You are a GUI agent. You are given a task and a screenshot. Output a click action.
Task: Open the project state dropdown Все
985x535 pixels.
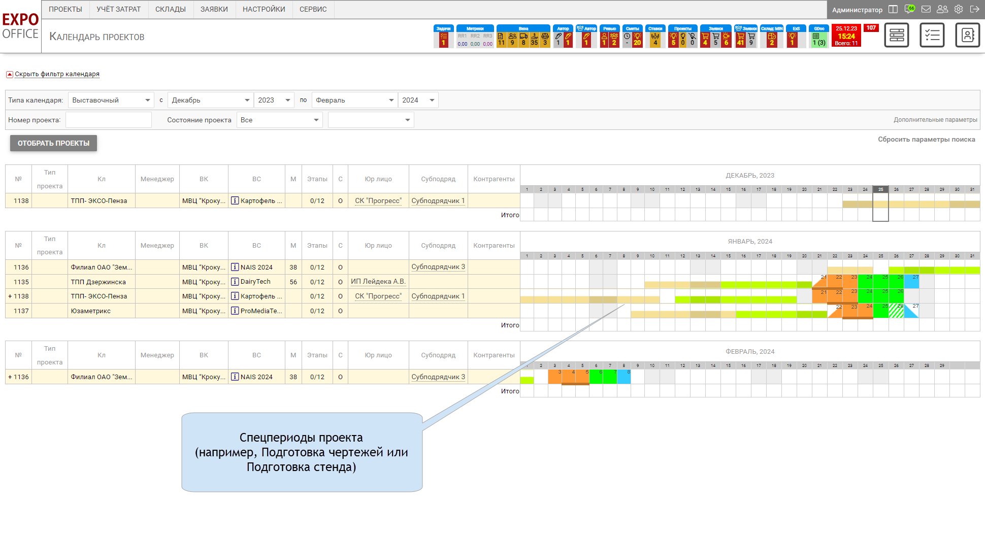[279, 120]
